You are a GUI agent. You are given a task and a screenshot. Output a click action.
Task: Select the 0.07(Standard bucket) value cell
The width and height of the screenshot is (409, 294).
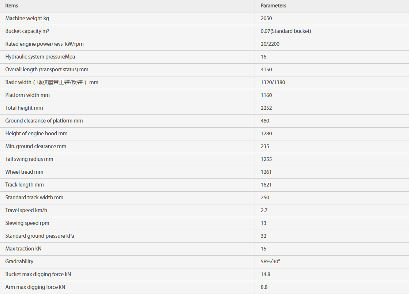[286, 31]
